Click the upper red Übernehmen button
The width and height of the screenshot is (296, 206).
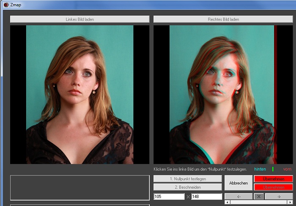pyautogui.click(x=273, y=179)
